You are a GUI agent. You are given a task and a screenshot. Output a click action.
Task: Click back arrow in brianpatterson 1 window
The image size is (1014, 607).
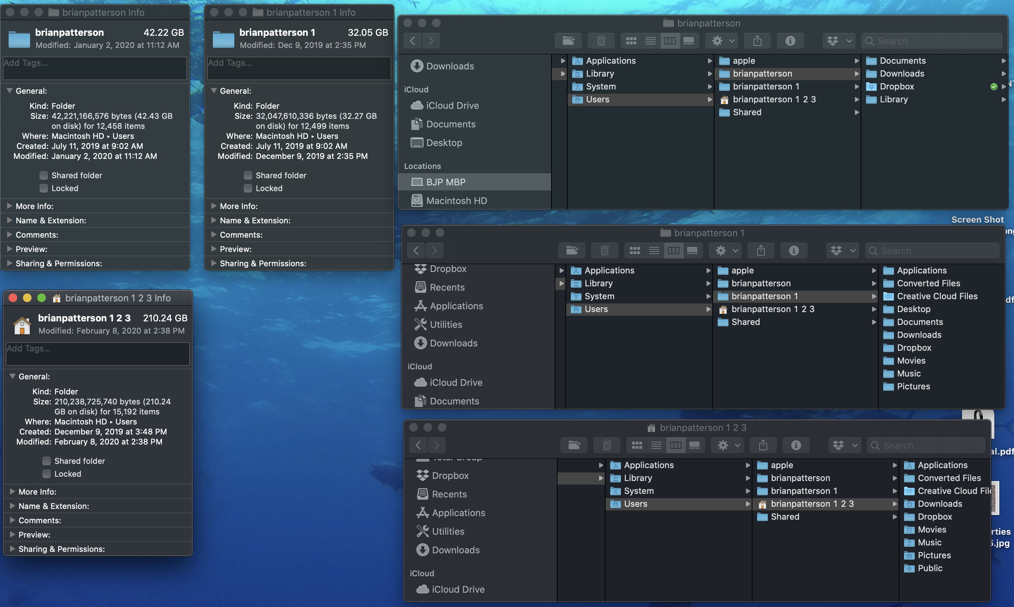click(416, 250)
